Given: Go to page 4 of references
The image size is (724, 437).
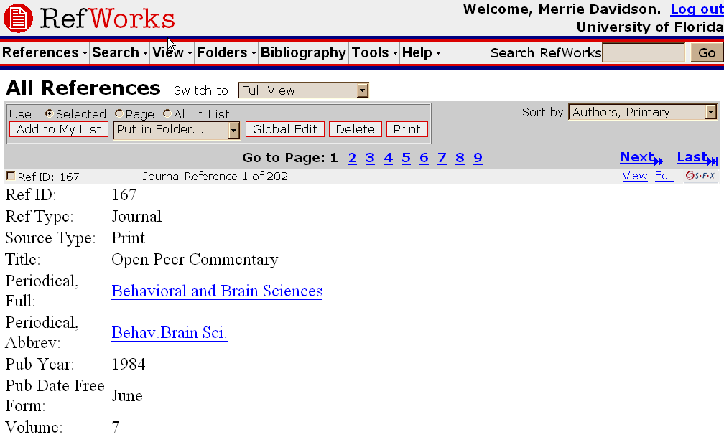Looking at the screenshot, I should (x=389, y=159).
